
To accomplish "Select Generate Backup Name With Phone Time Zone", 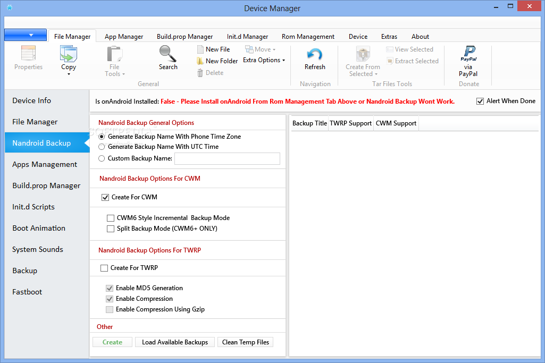I will (x=102, y=137).
